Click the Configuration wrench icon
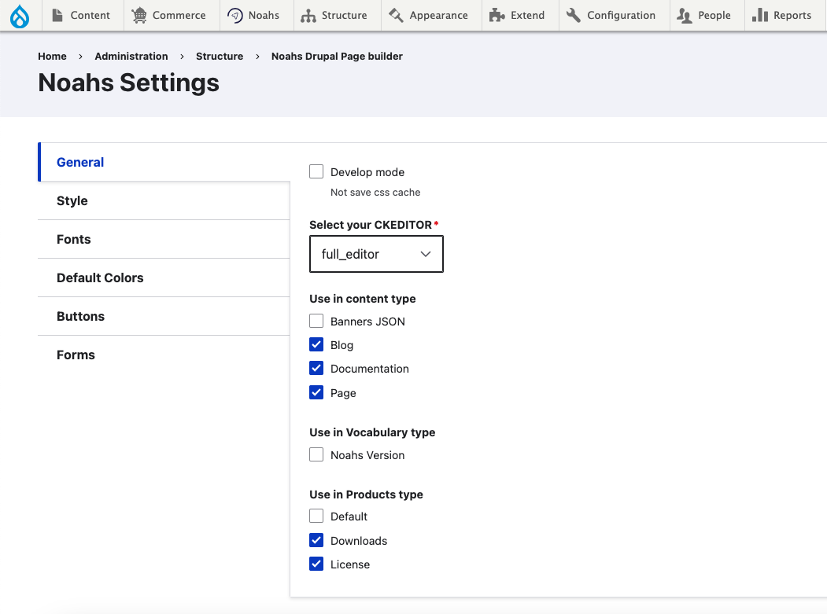 pyautogui.click(x=574, y=15)
